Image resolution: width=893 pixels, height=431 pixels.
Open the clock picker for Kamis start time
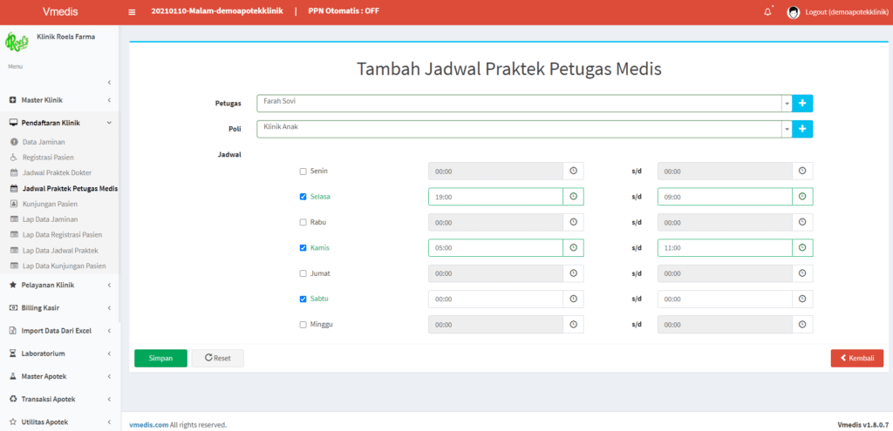pyautogui.click(x=574, y=248)
